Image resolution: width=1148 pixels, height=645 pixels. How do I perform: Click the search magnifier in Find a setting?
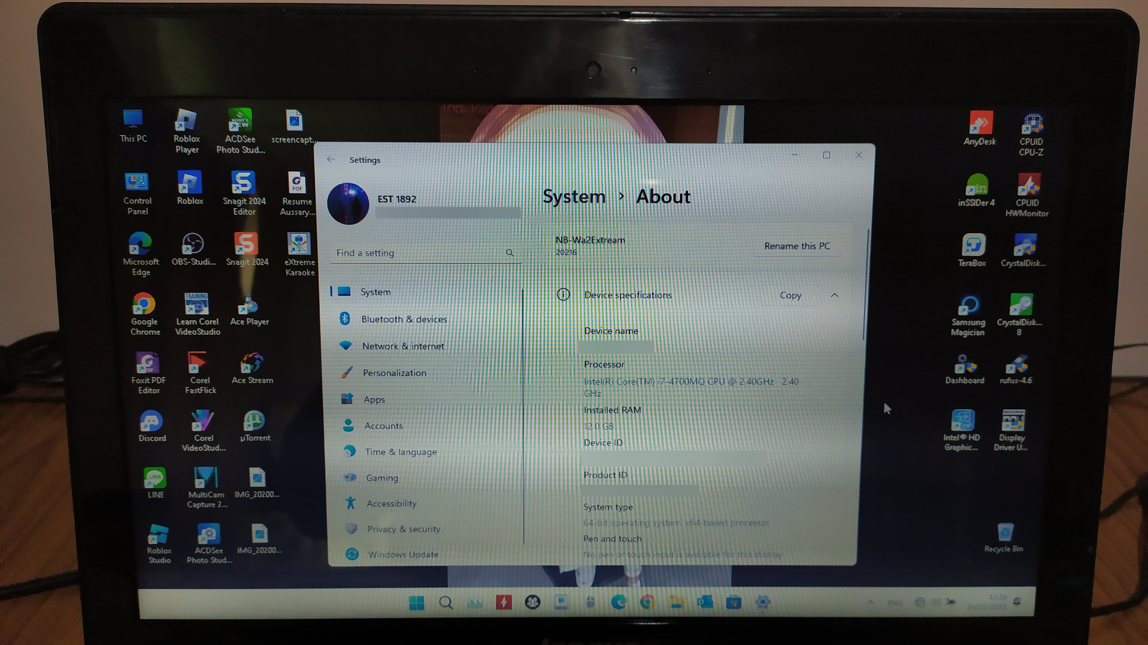coord(509,253)
